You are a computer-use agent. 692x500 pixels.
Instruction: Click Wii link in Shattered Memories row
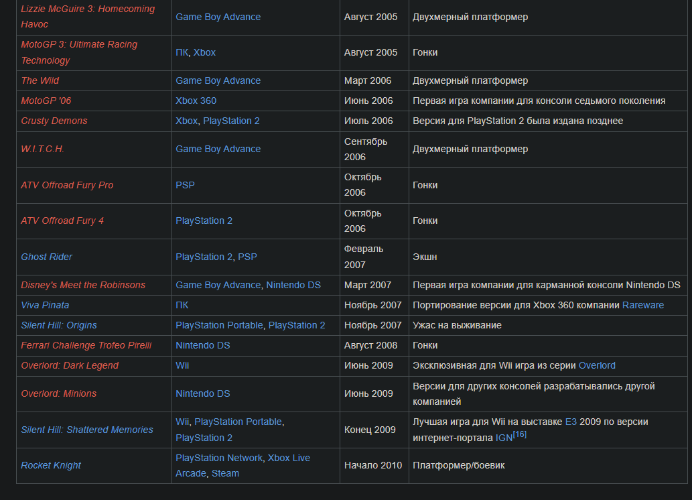182,422
